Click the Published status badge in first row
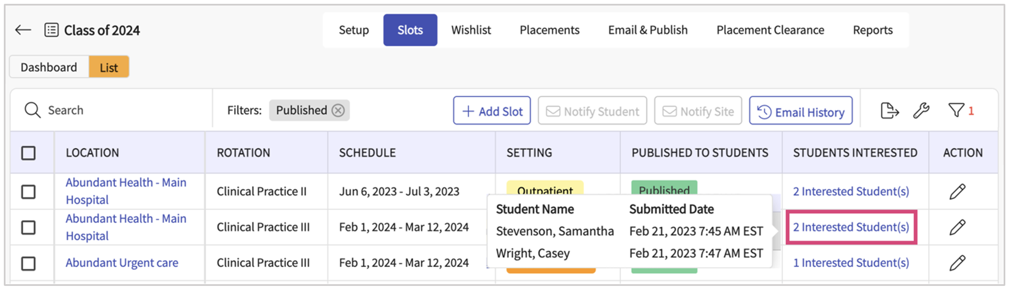This screenshot has height=291, width=1010. pos(664,188)
